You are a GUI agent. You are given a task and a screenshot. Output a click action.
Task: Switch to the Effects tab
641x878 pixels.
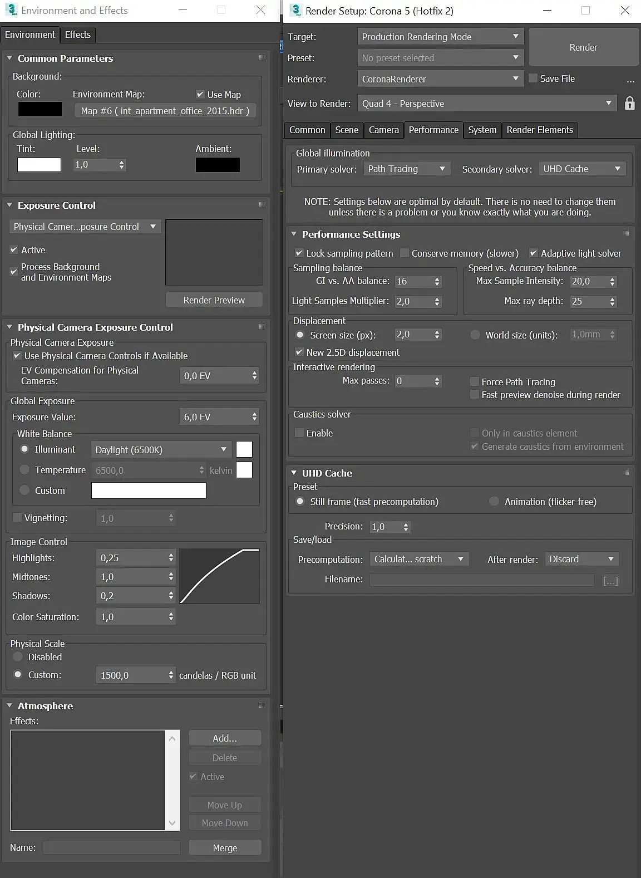[x=77, y=35]
